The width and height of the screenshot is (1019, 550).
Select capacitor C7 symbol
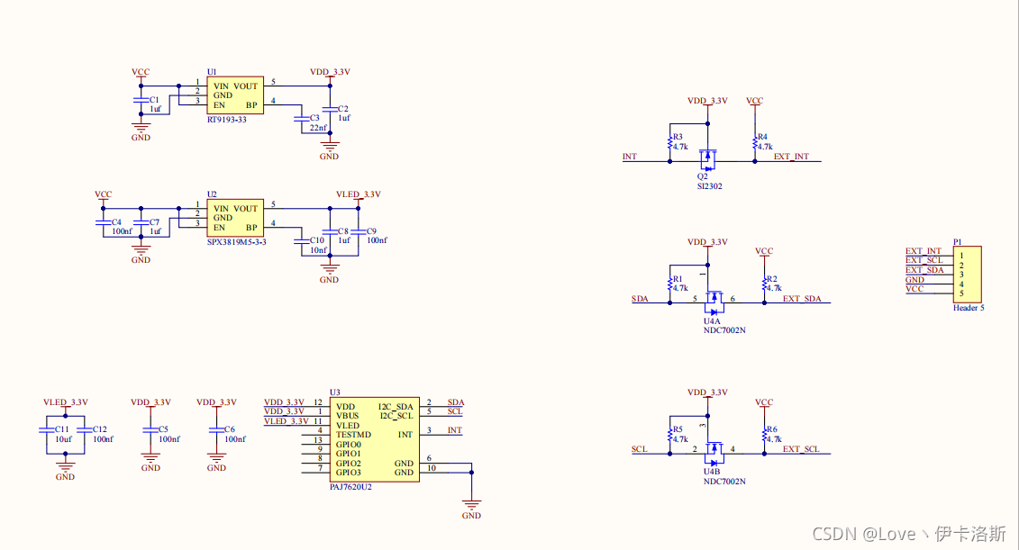click(x=141, y=222)
